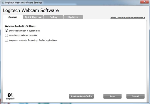Screen dimensions: 150x104
Task: Click the Logitech Webcam Software title text
Action: point(31,10)
